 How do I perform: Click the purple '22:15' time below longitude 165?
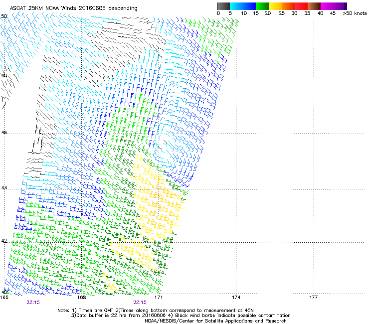pyautogui.click(x=33, y=303)
